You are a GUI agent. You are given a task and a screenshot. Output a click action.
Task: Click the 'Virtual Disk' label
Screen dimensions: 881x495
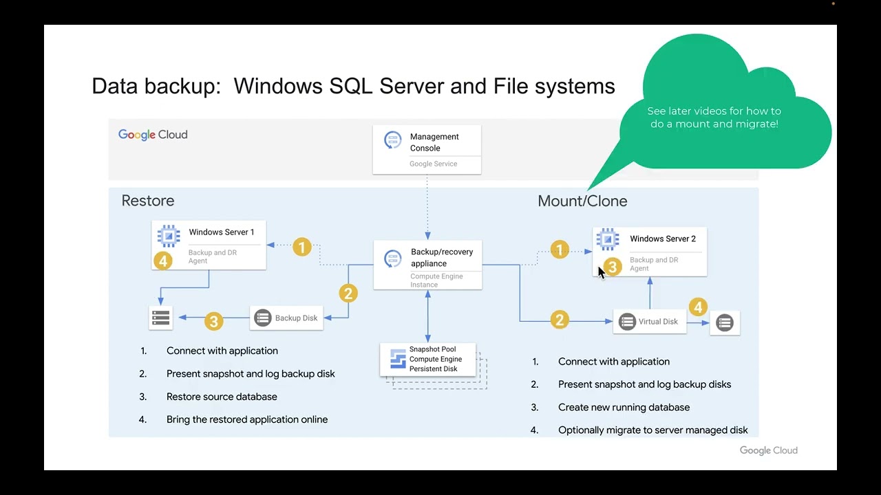pos(658,322)
